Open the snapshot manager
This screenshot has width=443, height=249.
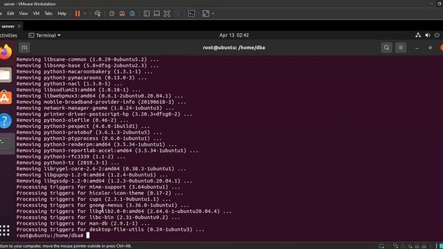[132, 14]
